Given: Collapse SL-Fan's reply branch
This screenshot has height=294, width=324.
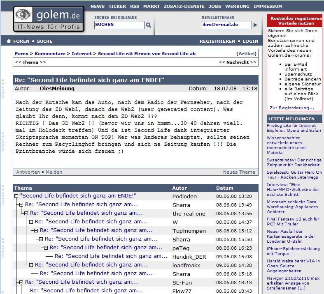Looking at the screenshot, I should 21,283.
